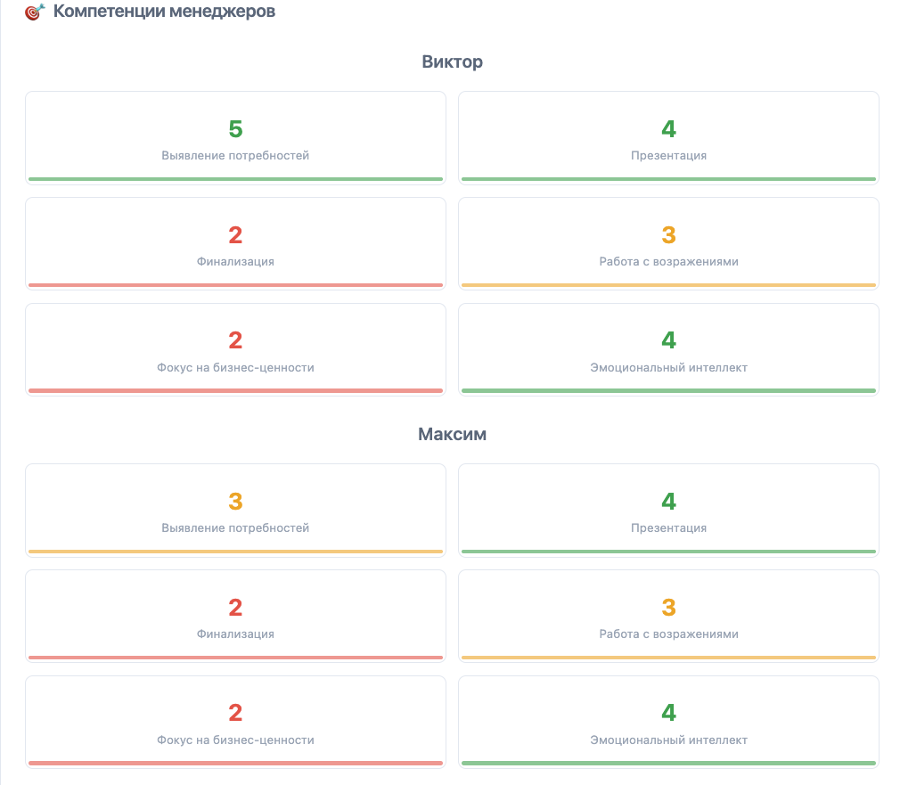Select Максим's Финализация card
The height and width of the screenshot is (785, 900).
click(x=235, y=616)
